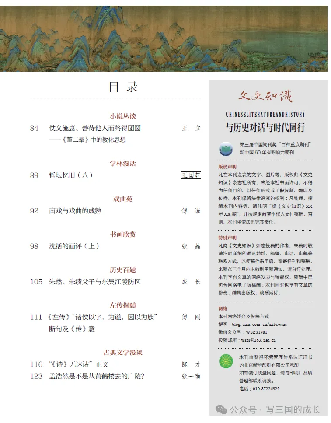The image size is (331, 423).
Task: Click article title 沈括的画评（上）
Action: click(x=74, y=246)
